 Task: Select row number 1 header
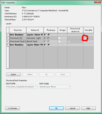8,35
